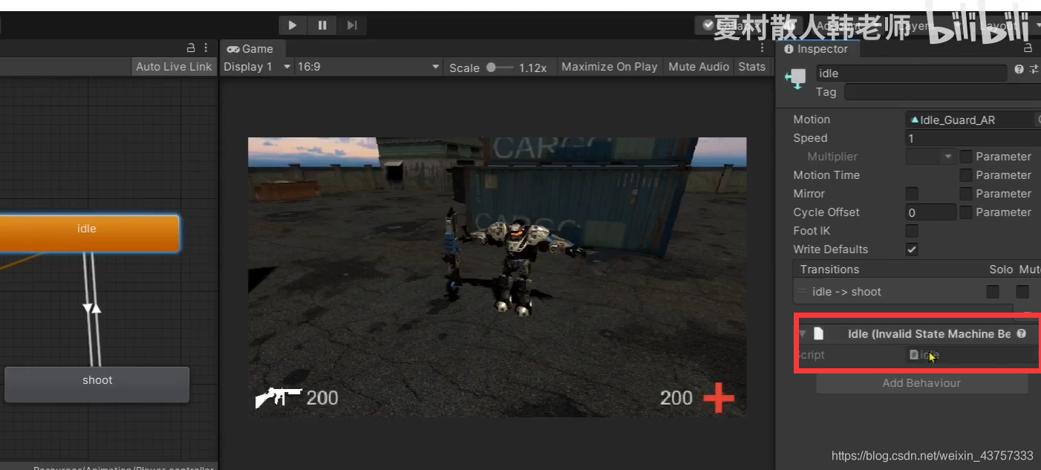Select the orange idle state node
Viewport: 1041px width, 470px height.
(x=87, y=232)
